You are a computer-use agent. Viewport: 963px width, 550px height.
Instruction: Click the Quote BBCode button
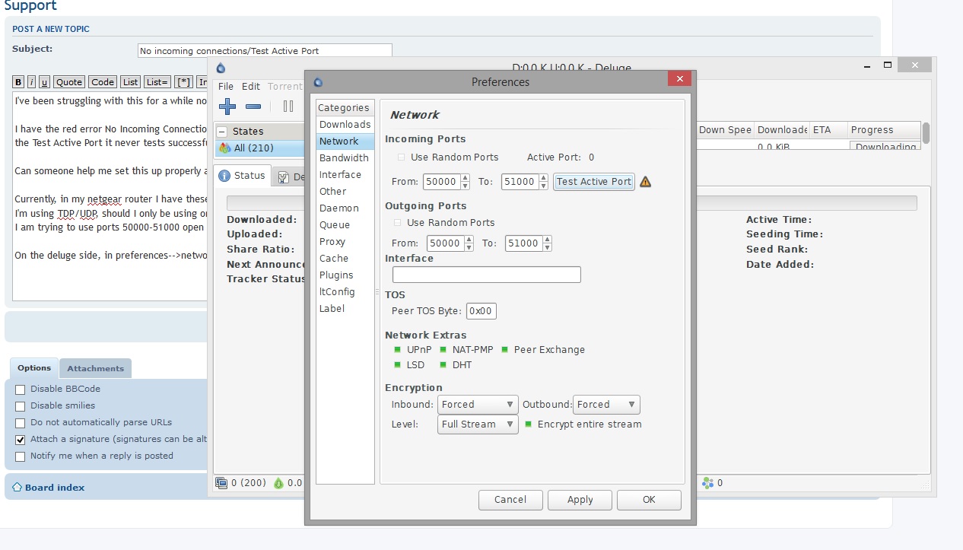tap(69, 82)
